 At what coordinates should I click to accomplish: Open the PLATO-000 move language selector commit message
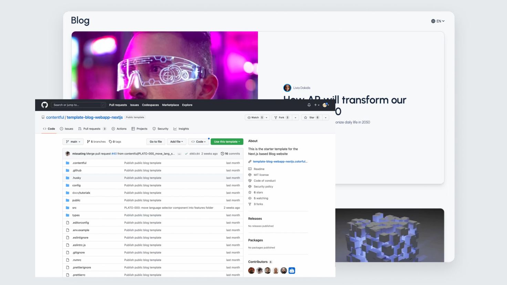coord(169,208)
